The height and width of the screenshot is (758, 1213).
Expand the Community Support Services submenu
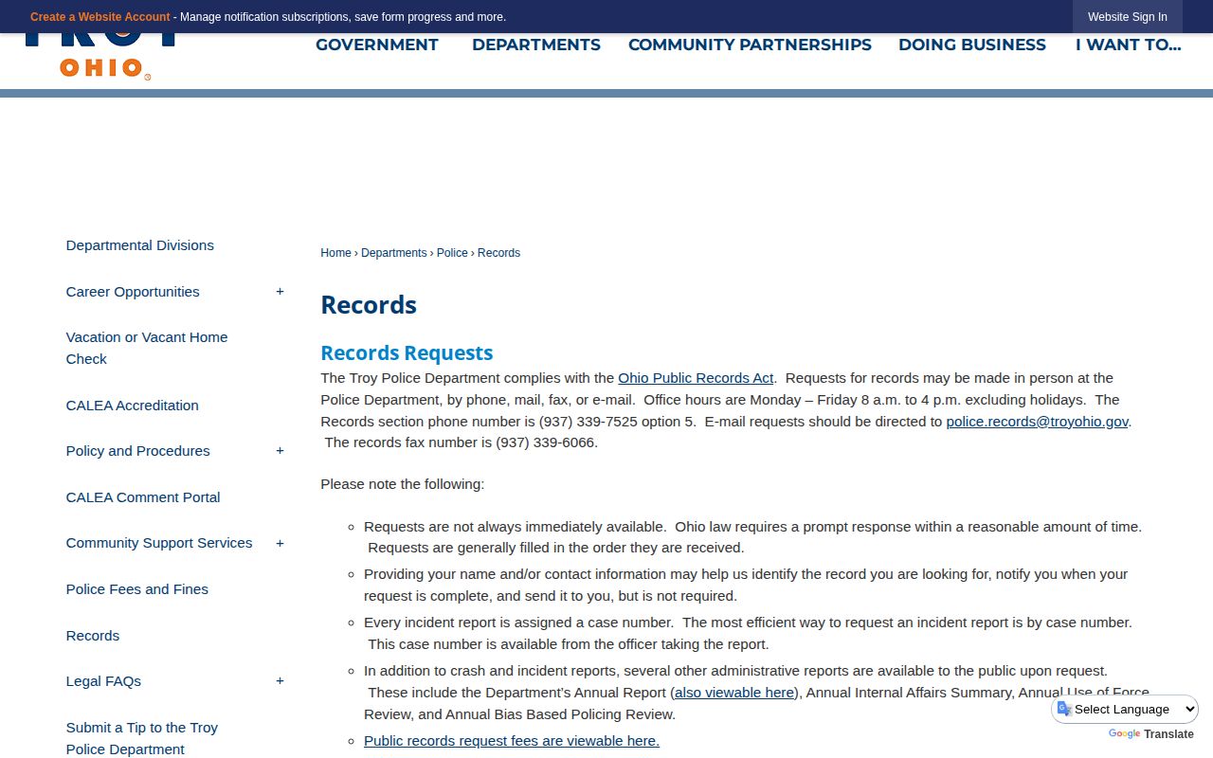coord(280,543)
